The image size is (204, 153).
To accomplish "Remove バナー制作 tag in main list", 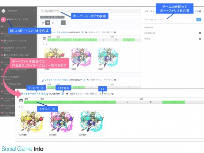I will [112, 32].
